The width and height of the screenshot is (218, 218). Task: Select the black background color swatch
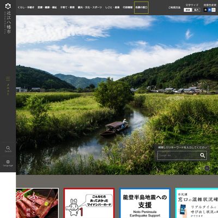[205, 10]
